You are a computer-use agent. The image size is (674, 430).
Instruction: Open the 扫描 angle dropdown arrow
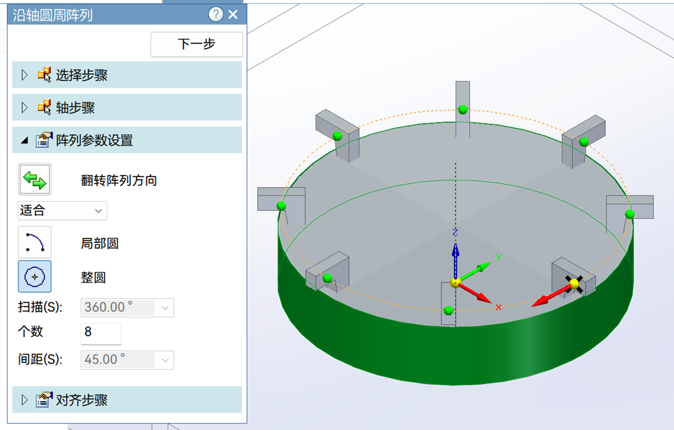pos(165,308)
